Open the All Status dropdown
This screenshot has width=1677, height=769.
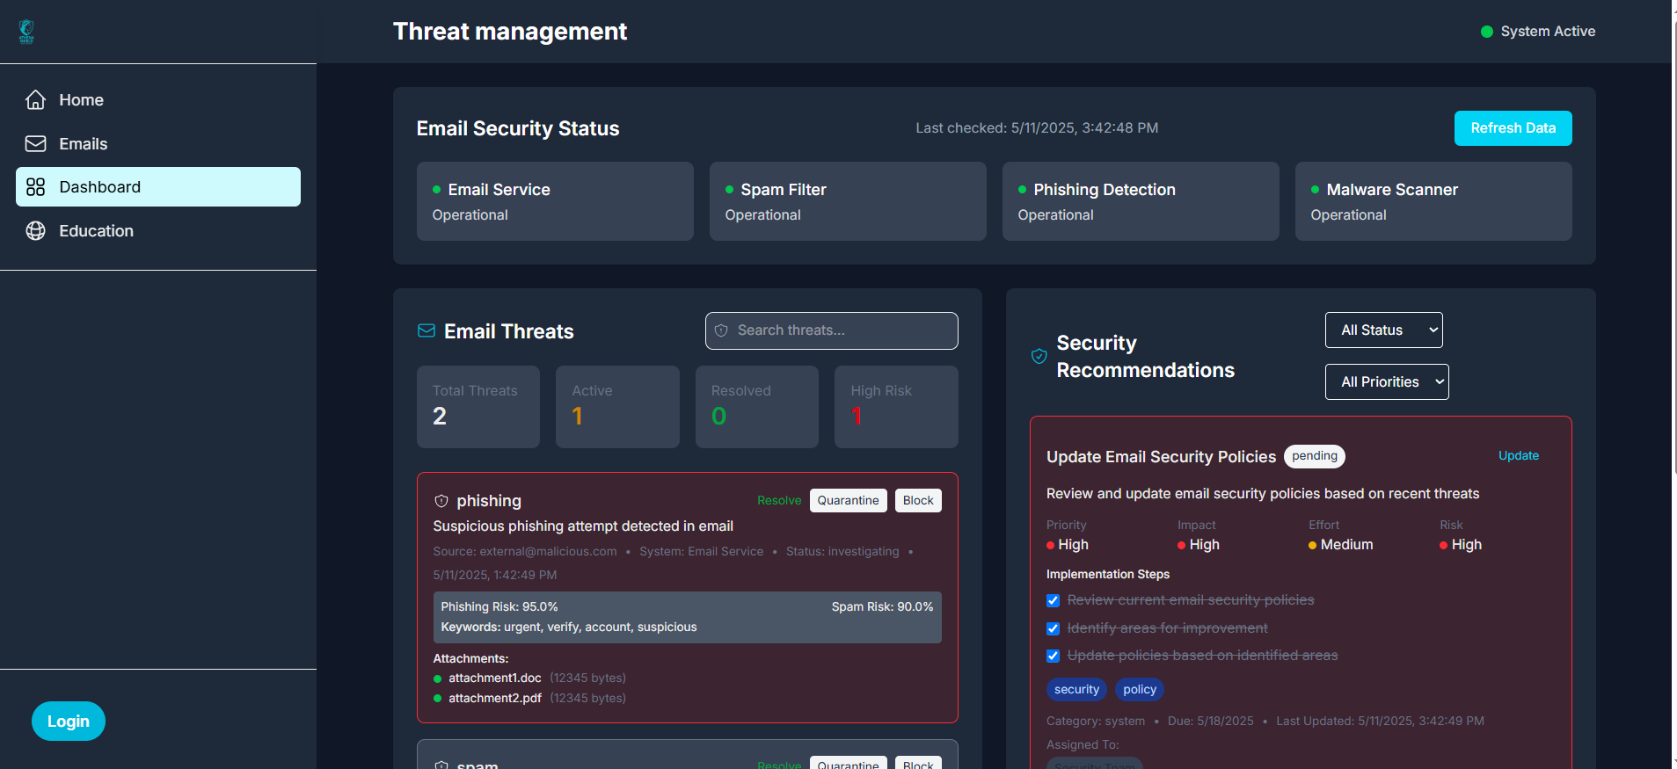1383,330
